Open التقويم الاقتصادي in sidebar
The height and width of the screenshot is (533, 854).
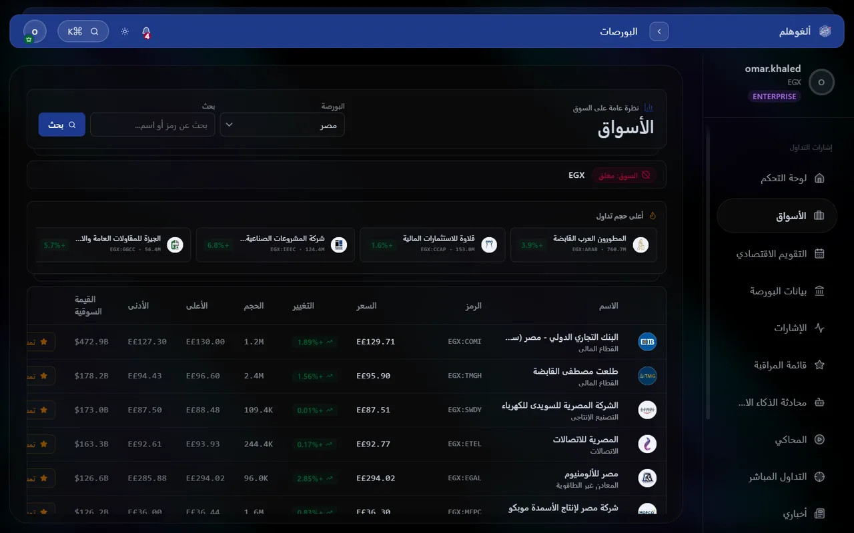(777, 254)
